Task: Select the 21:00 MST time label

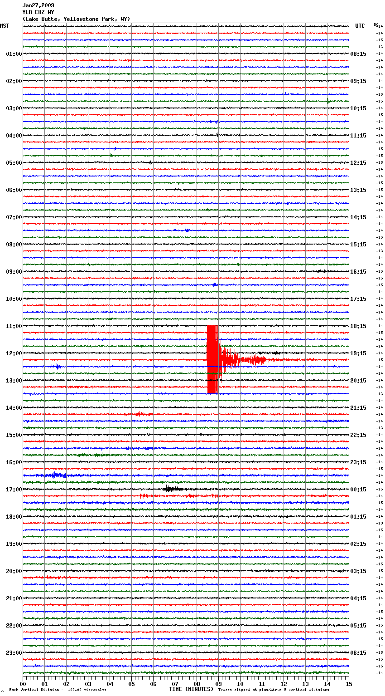Action: (x=14, y=598)
